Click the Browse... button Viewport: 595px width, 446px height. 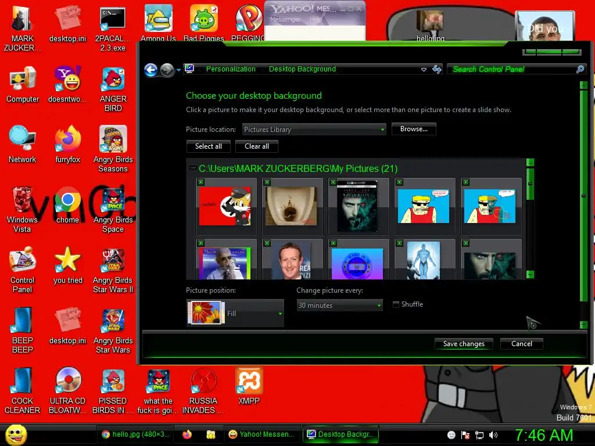click(414, 129)
